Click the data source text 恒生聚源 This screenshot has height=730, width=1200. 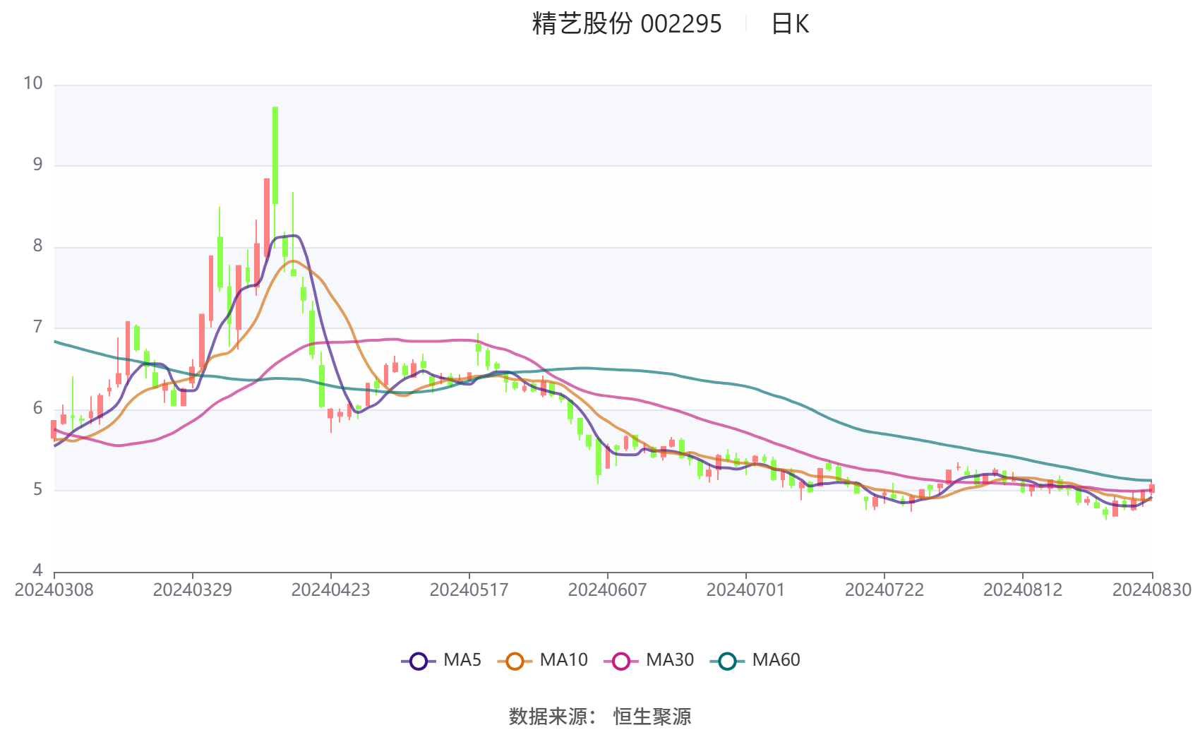pos(652,717)
